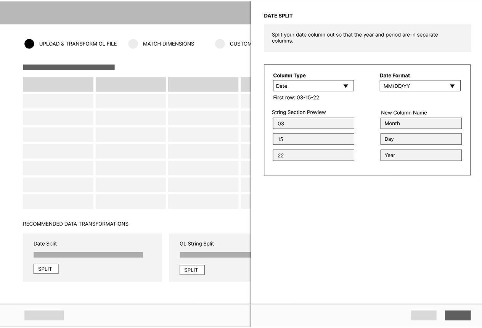The width and height of the screenshot is (482, 328).
Task: Click the DATE SPLIT panel heading
Action: tap(278, 16)
